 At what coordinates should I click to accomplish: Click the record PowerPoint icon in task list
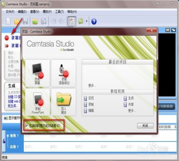coord(7,45)
